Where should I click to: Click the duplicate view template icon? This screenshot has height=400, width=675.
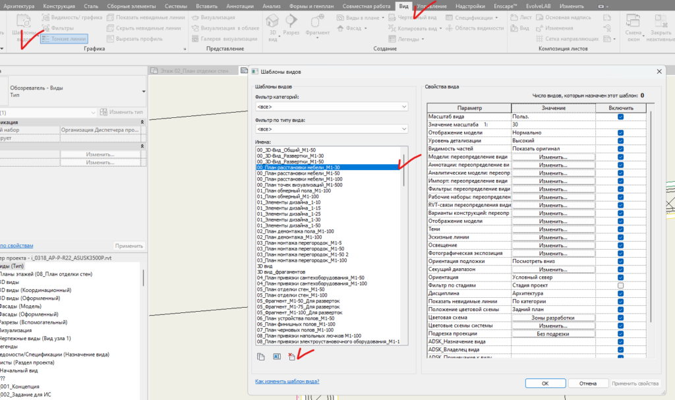pyautogui.click(x=261, y=357)
